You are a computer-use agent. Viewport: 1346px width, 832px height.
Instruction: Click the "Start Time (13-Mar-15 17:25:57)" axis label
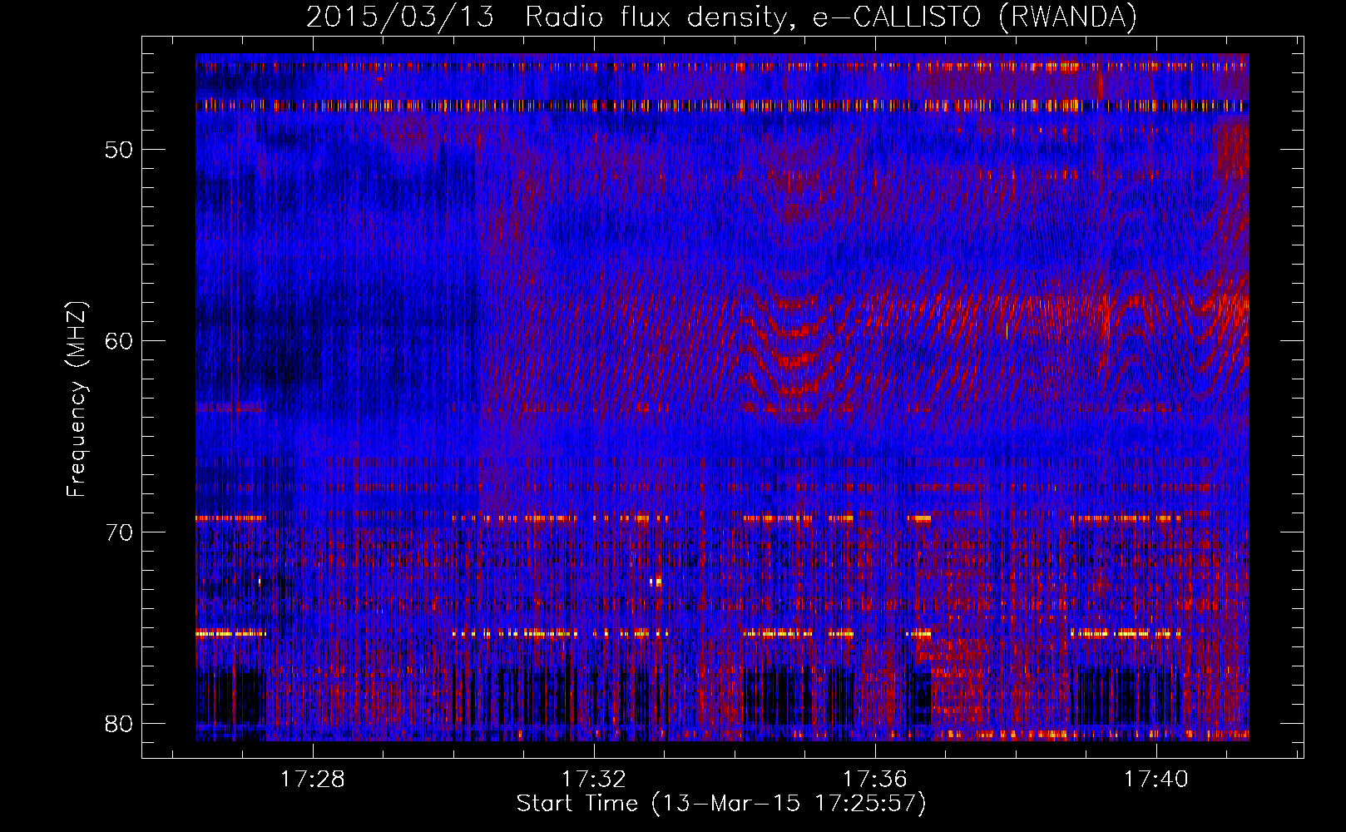pos(721,804)
